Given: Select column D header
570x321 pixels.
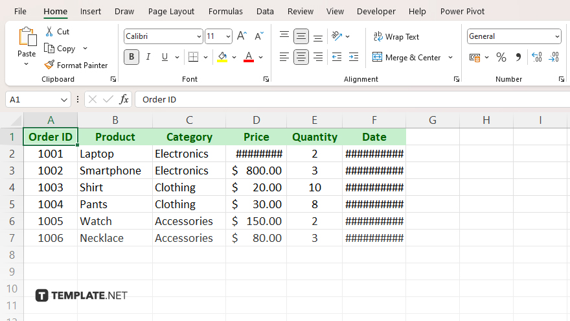Looking at the screenshot, I should tap(256, 120).
